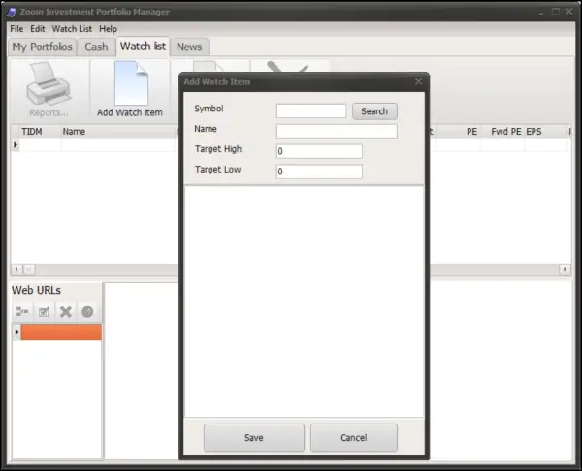Viewport: 582px width, 471px height.
Task: Open the Watch List menu
Action: [72, 29]
